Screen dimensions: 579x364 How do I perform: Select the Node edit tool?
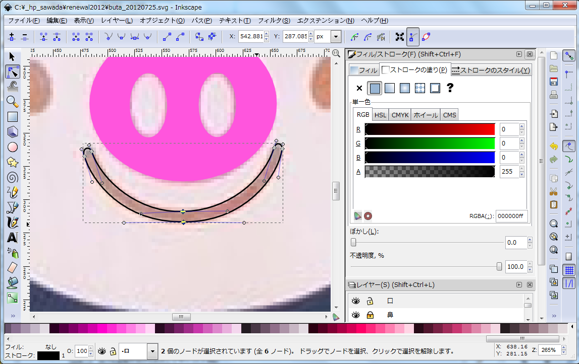(12, 71)
